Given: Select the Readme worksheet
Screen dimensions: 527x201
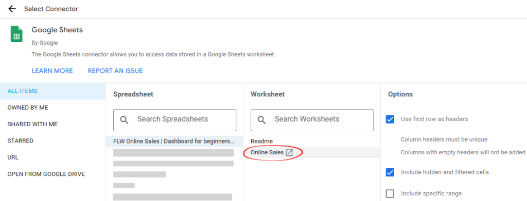Looking at the screenshot, I should pyautogui.click(x=312, y=142).
